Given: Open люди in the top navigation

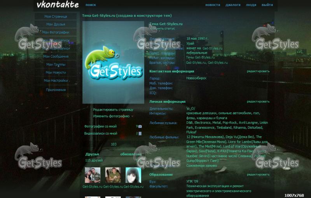Looking at the screenshot, I should tap(251, 5).
